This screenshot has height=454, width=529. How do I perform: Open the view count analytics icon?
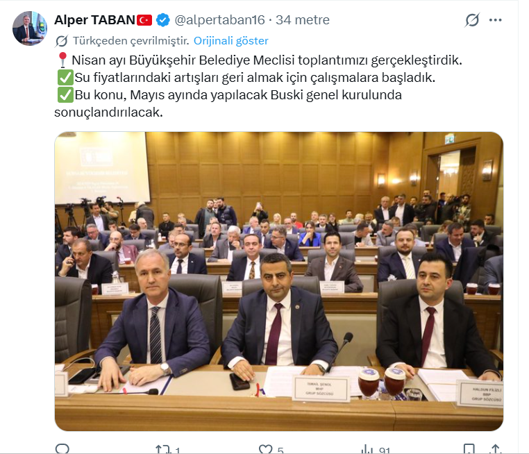coord(367,449)
